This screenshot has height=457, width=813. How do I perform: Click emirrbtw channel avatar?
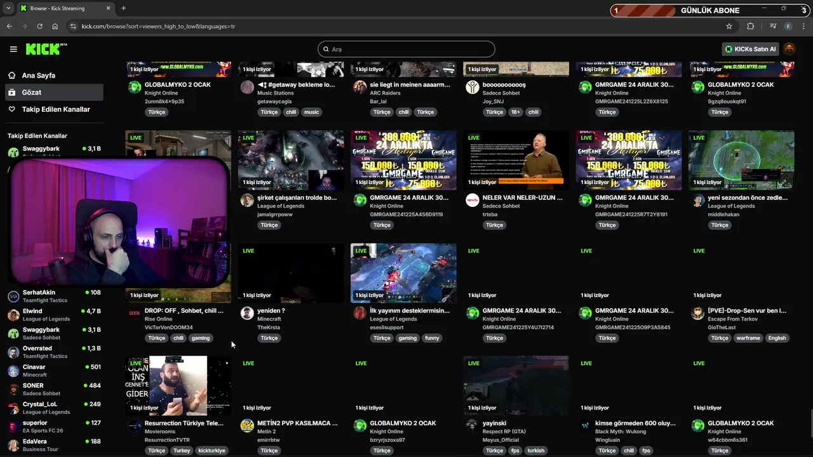(247, 426)
